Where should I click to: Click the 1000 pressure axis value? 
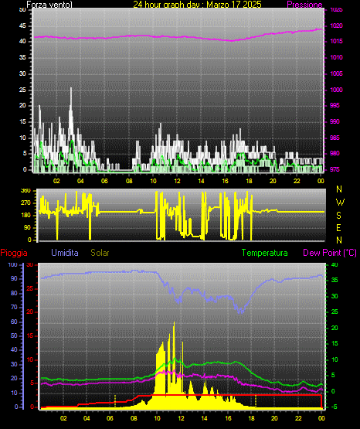click(336, 90)
